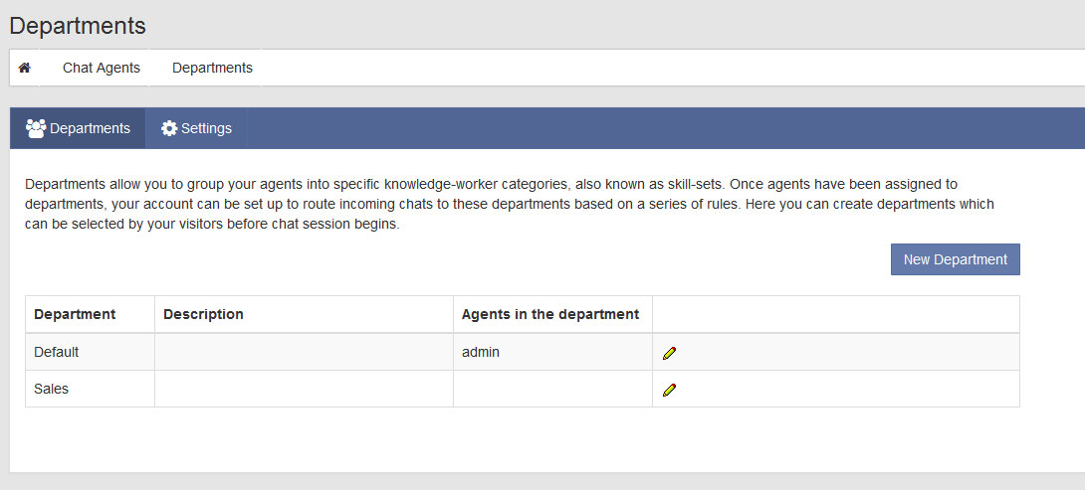Click the Agents in the department header

[550, 314]
